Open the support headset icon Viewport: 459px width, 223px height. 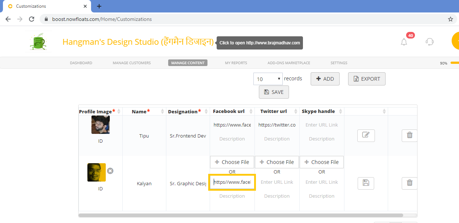[x=430, y=41]
